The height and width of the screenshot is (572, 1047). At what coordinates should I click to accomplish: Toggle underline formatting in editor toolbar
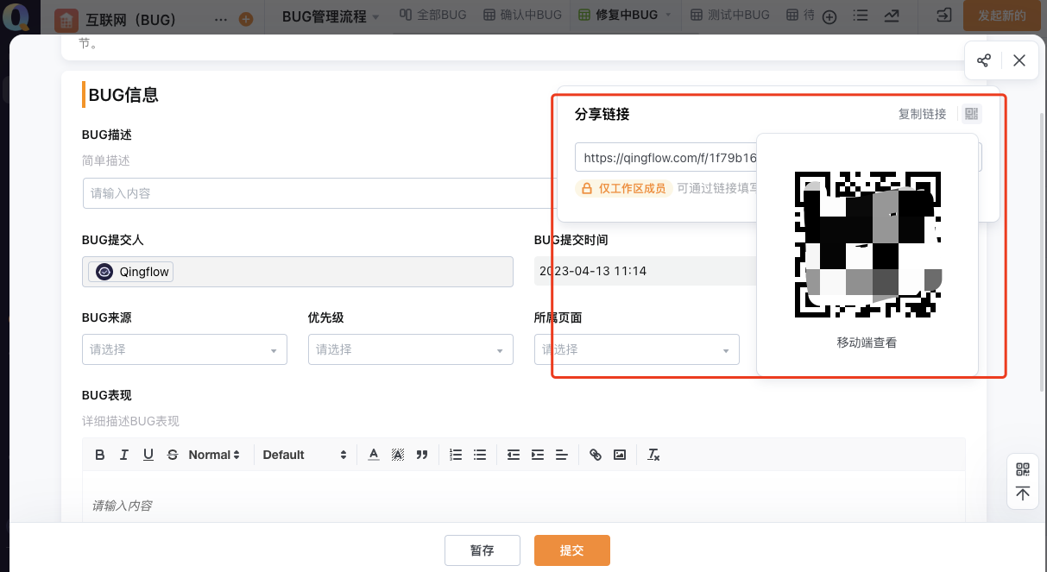click(x=148, y=455)
